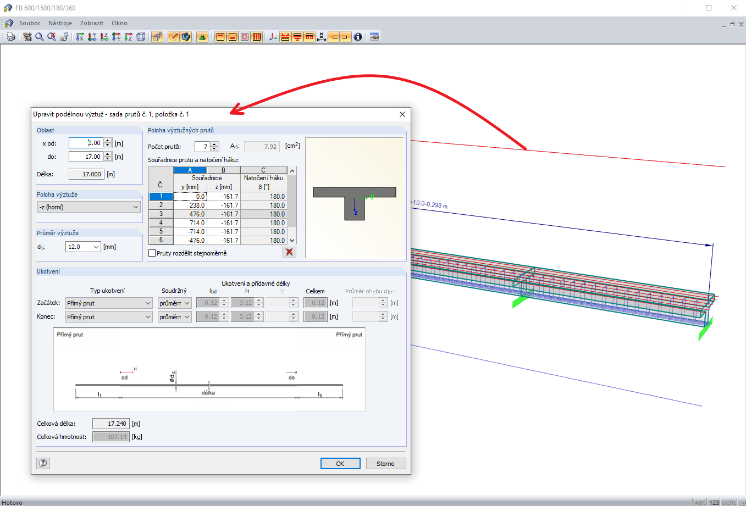Click the coordinate axes icon

tap(273, 37)
